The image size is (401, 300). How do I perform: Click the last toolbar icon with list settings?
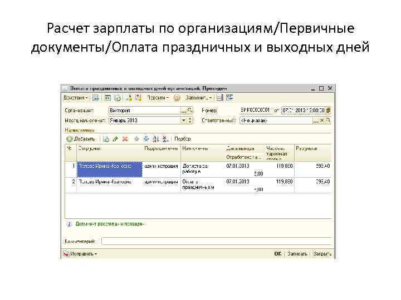[229, 98]
